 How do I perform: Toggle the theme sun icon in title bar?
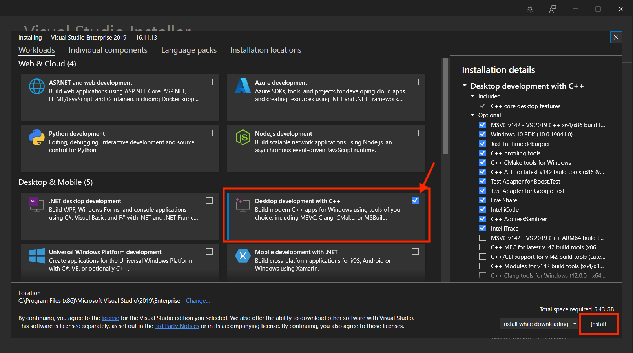point(530,9)
